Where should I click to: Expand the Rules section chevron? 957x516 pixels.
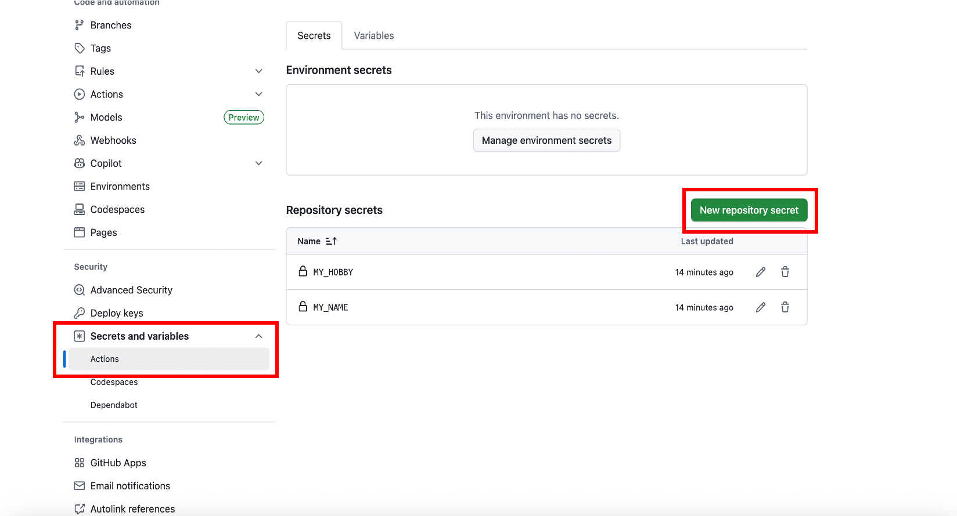(x=259, y=71)
